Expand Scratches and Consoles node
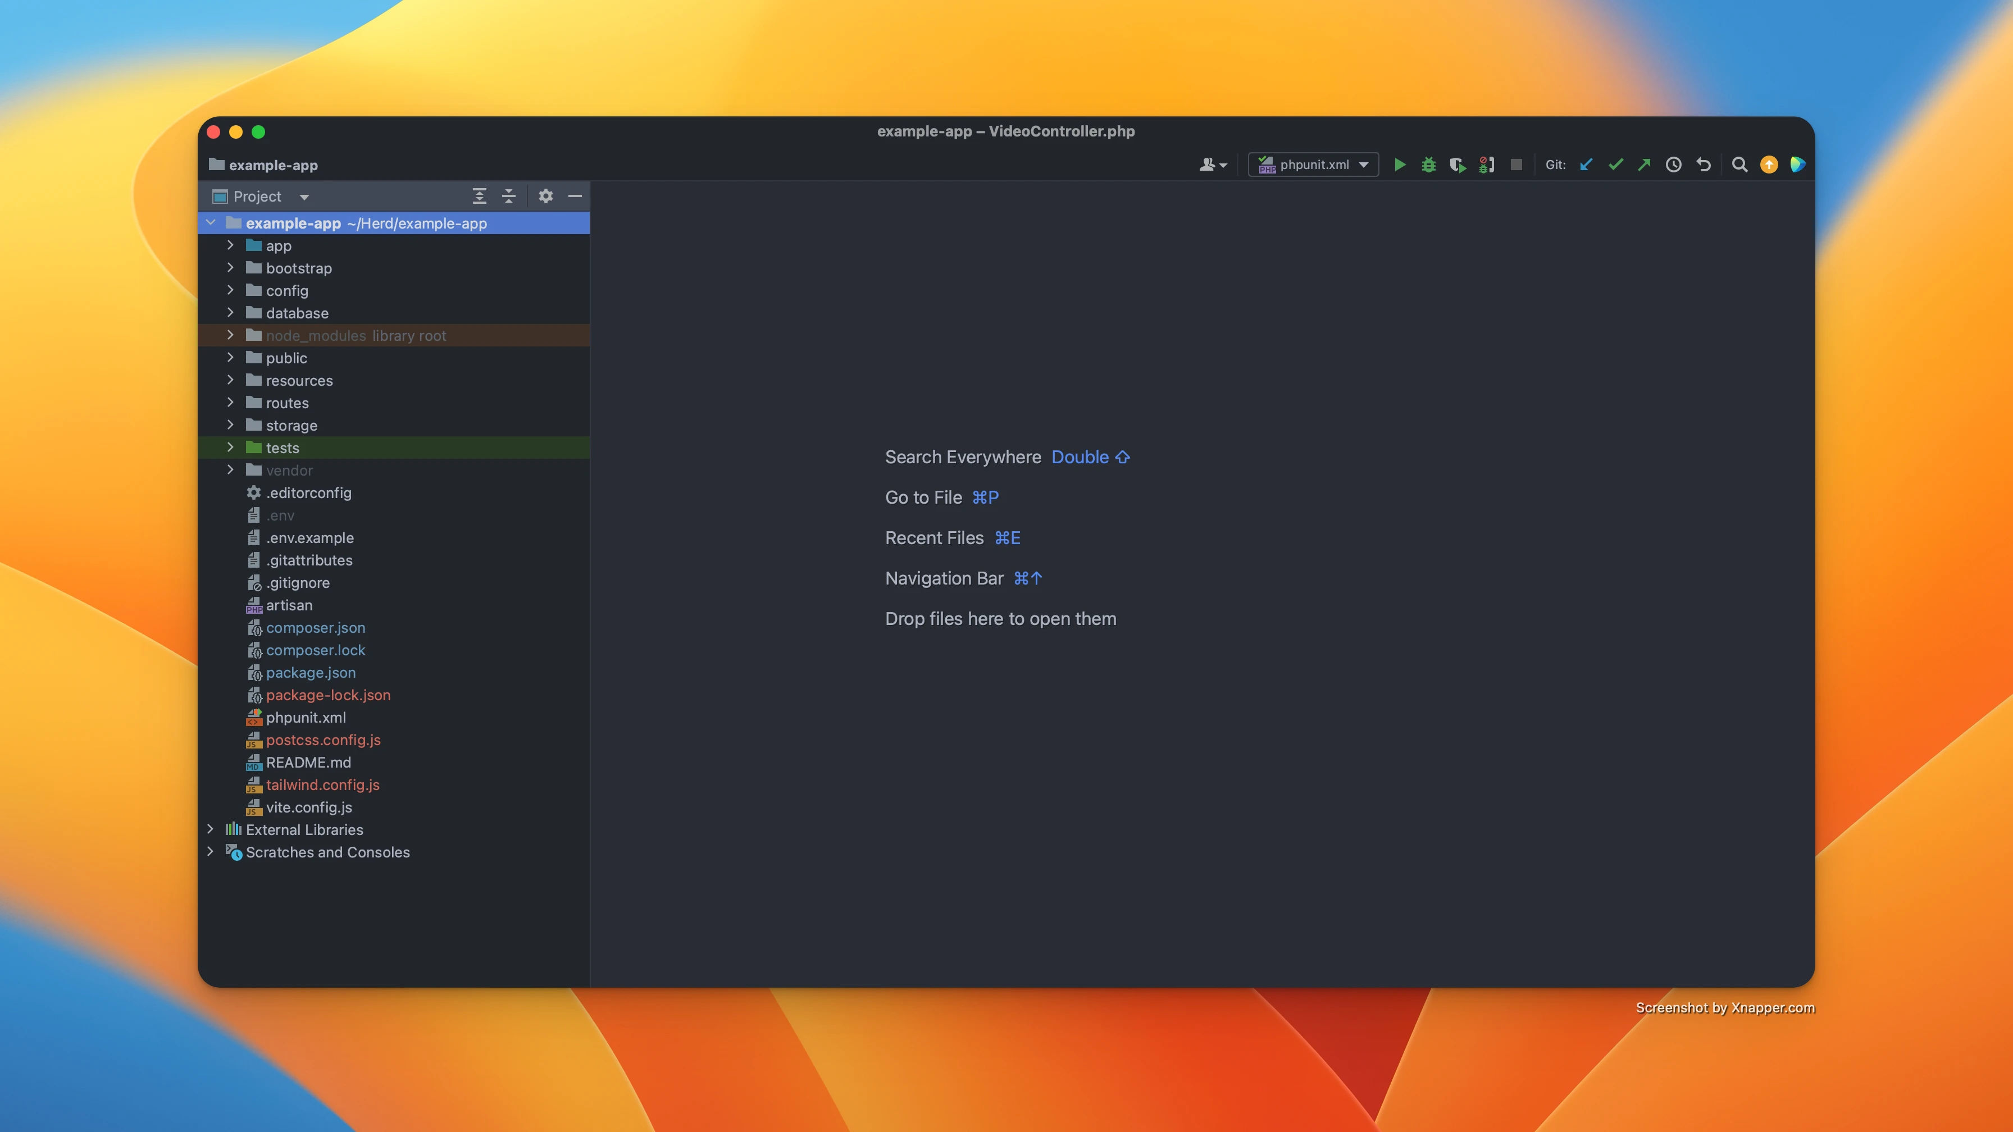 point(210,852)
